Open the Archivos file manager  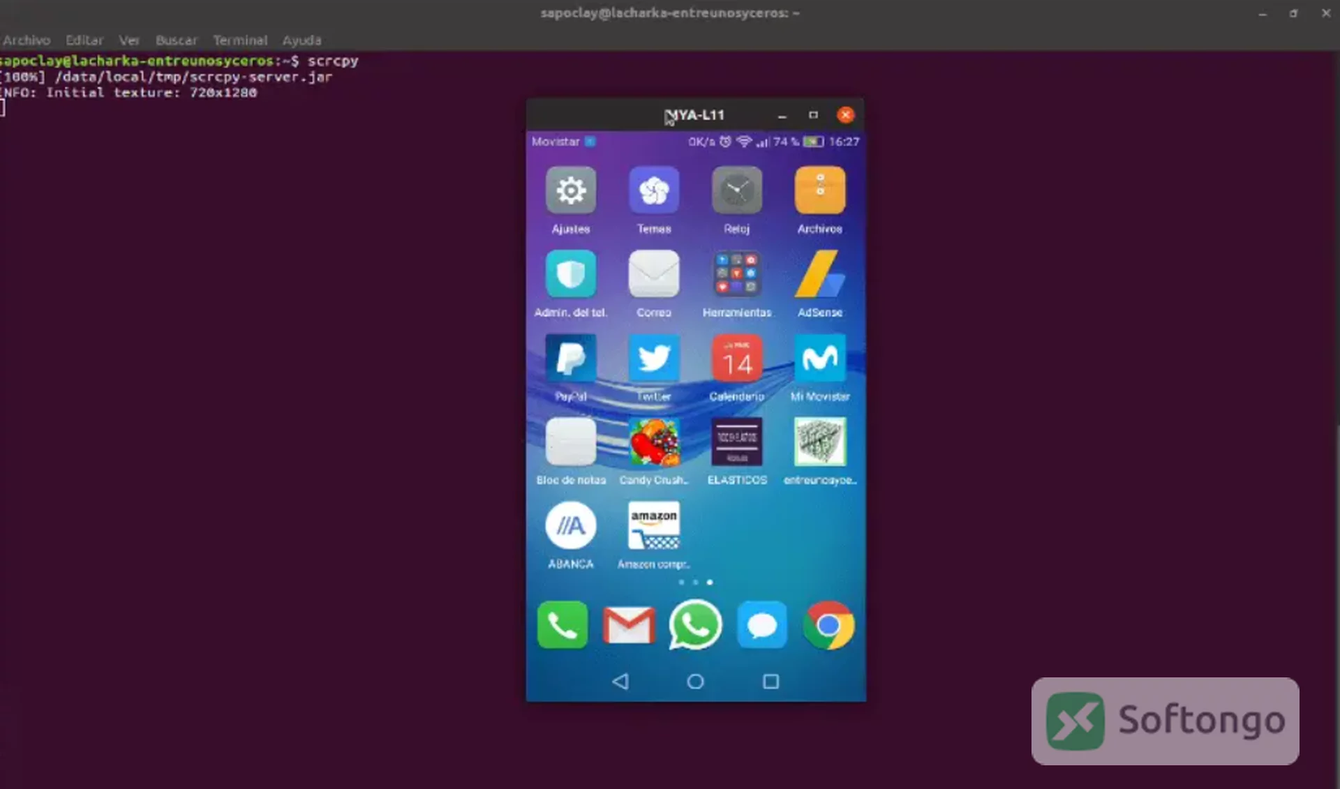tap(820, 190)
